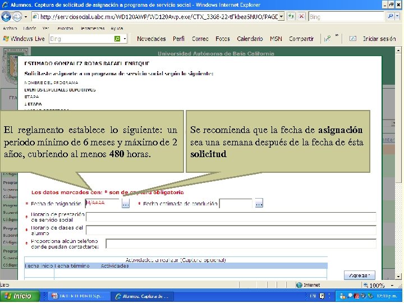Open search provider dropdown arrow
Image resolution: width=404 pixels, height=303 pixels.
pyautogui.click(x=397, y=16)
